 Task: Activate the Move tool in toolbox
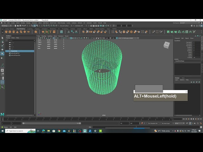(x=3, y=49)
